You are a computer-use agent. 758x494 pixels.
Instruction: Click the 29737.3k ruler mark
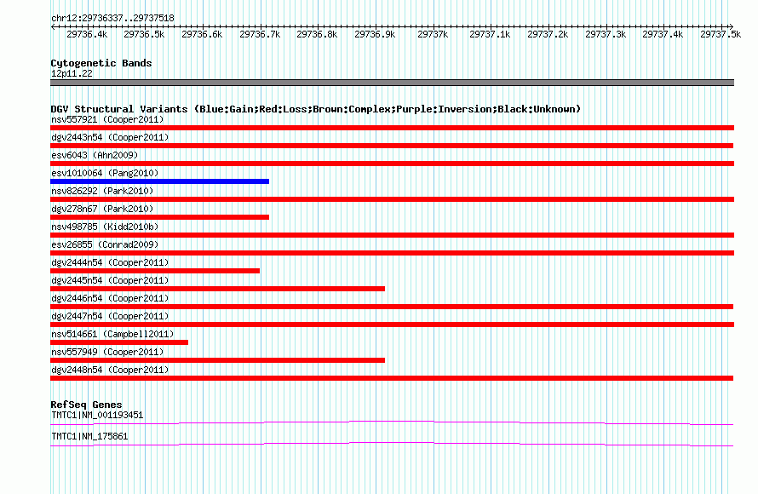coord(606,34)
